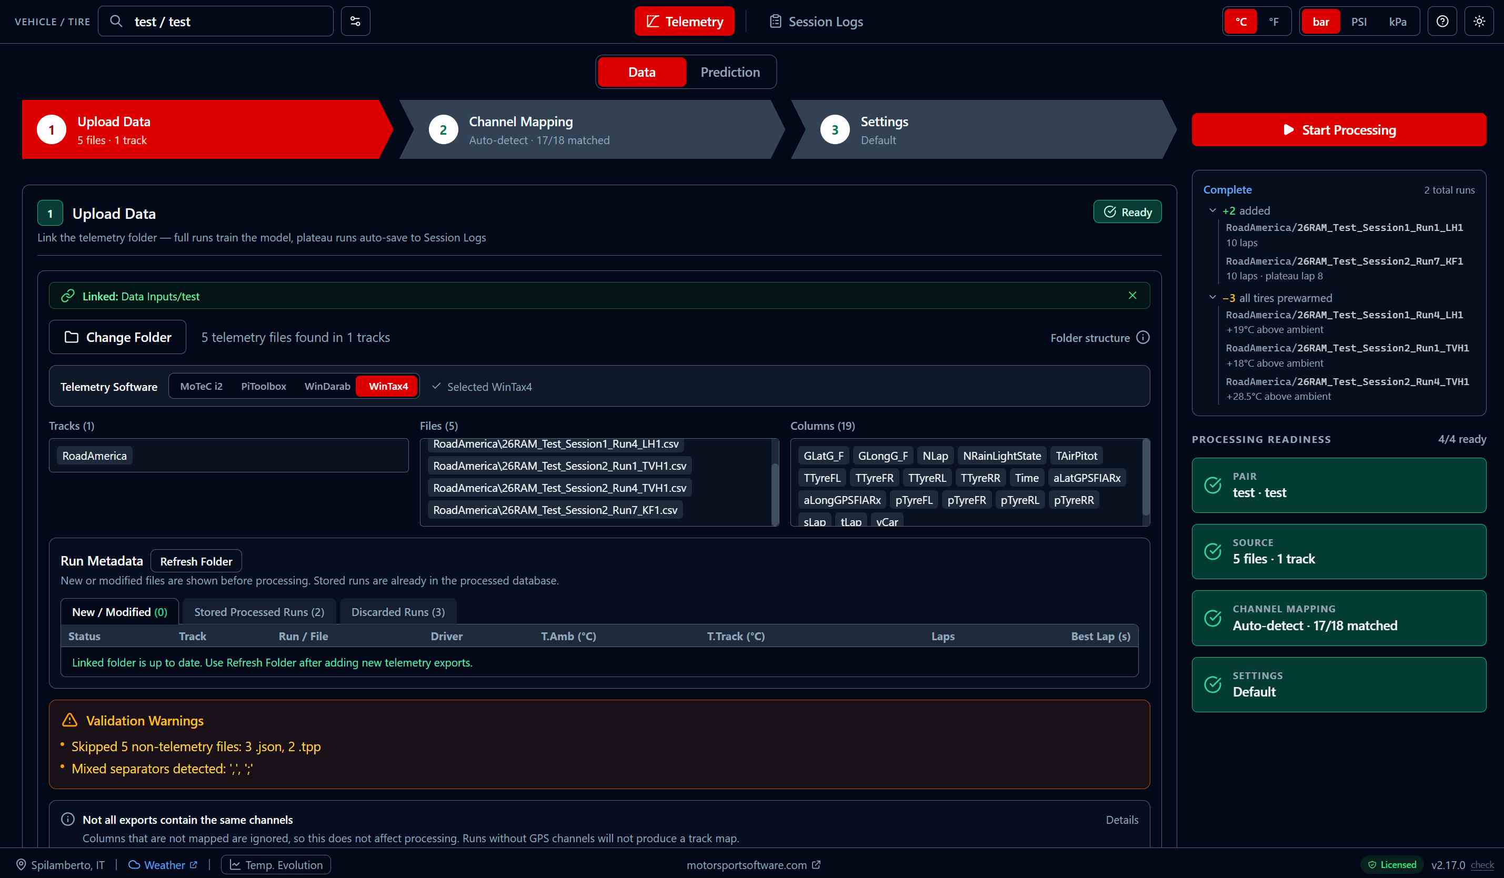Open the help question mark icon
This screenshot has height=878, width=1504.
pyautogui.click(x=1442, y=22)
